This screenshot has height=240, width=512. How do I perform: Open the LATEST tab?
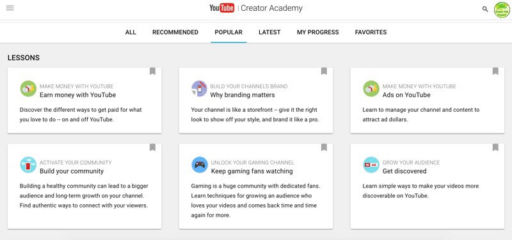[x=269, y=33]
